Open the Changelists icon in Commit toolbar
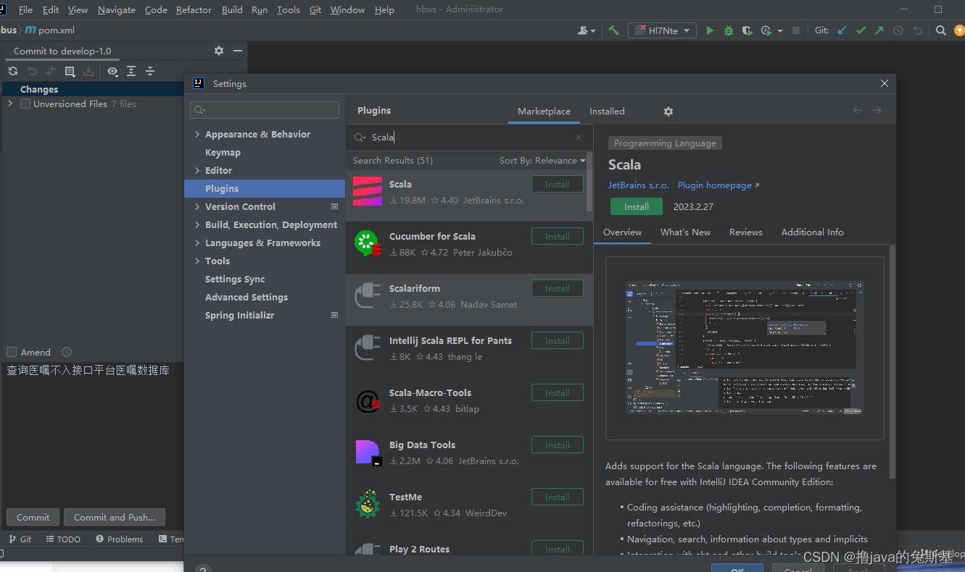Viewport: 965px width, 572px height. (70, 71)
